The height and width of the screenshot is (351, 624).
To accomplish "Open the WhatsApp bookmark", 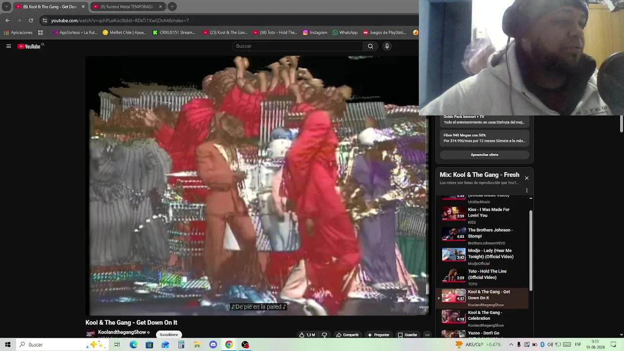I will coord(345,33).
